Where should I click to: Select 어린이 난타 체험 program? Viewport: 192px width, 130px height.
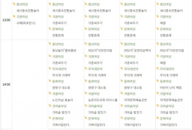tap(171, 87)
